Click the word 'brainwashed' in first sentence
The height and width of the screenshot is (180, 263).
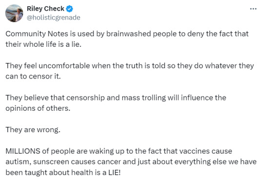point(129,34)
